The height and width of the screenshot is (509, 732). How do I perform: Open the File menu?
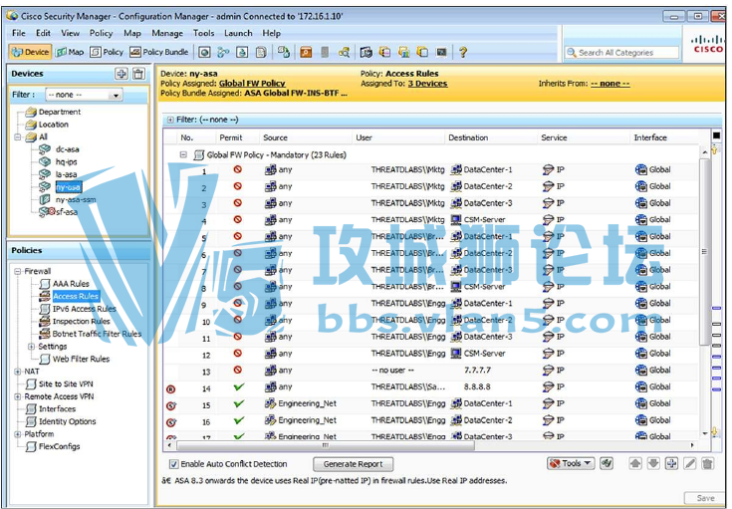[x=19, y=33]
